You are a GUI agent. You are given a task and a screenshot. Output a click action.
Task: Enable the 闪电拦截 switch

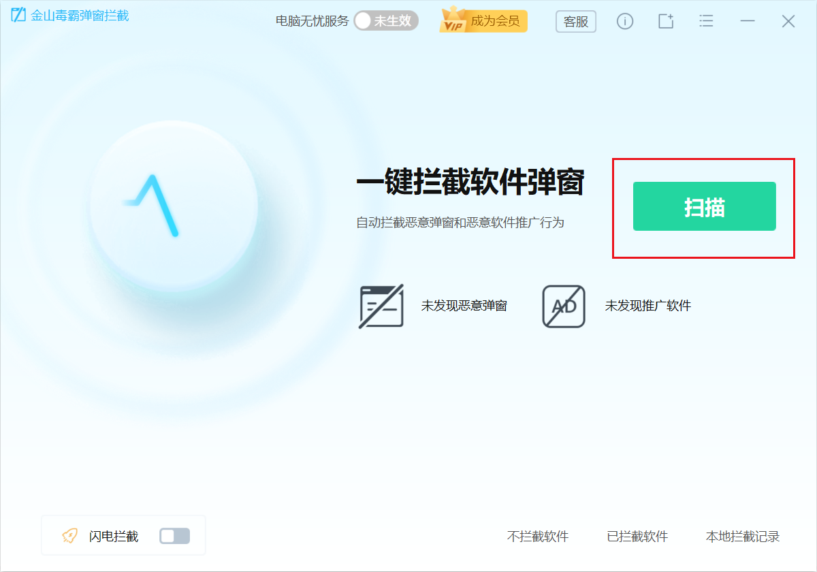pyautogui.click(x=174, y=535)
